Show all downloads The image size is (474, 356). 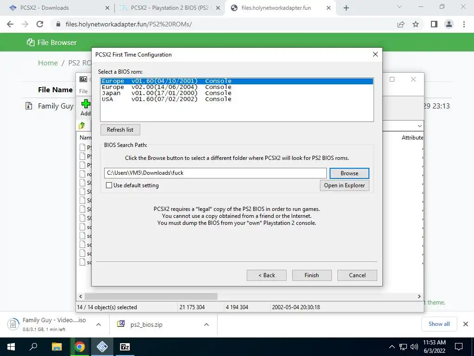coord(439,324)
